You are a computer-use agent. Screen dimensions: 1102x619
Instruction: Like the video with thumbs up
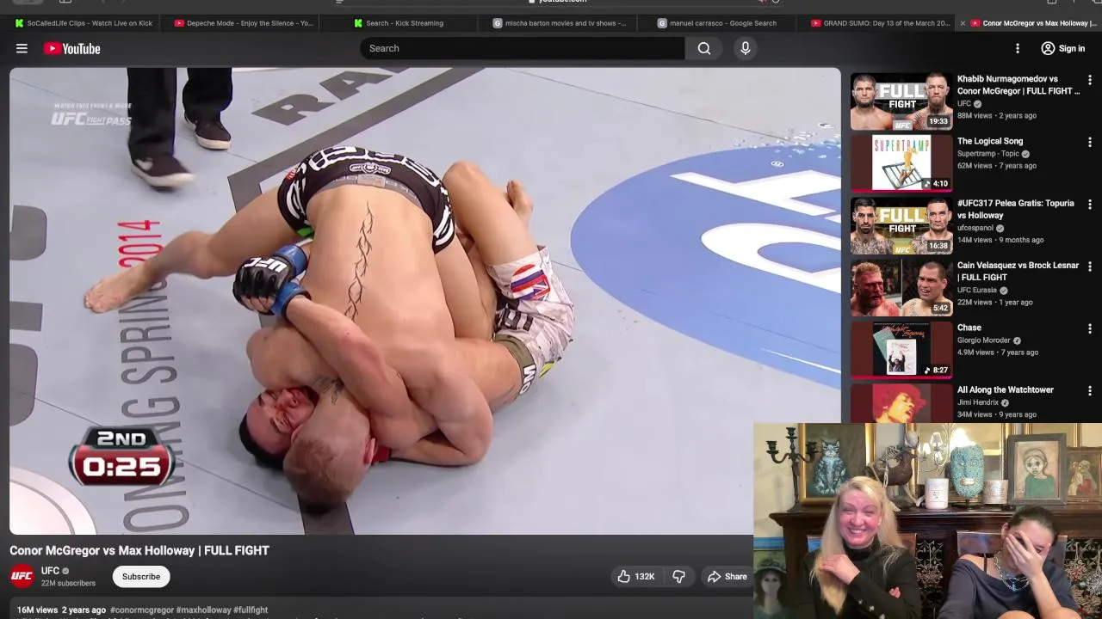pyautogui.click(x=635, y=576)
